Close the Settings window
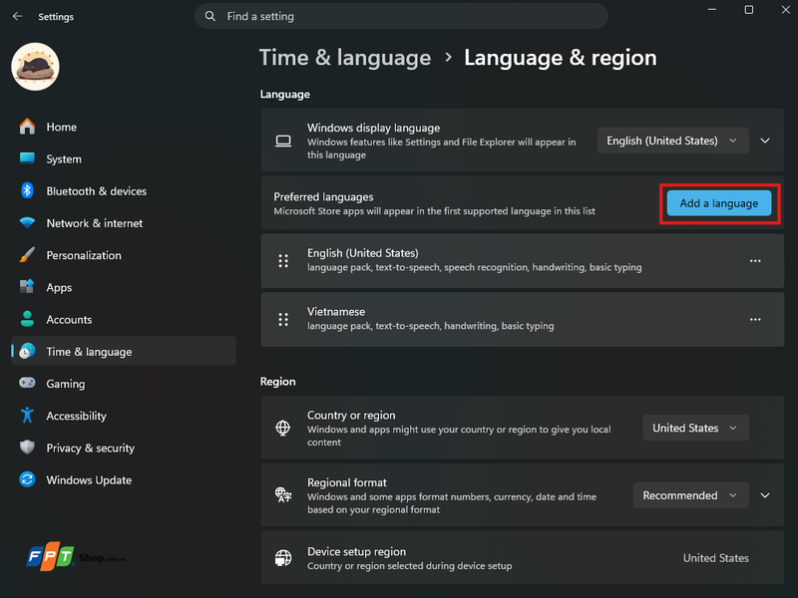Viewport: 798px width, 598px height. [785, 10]
